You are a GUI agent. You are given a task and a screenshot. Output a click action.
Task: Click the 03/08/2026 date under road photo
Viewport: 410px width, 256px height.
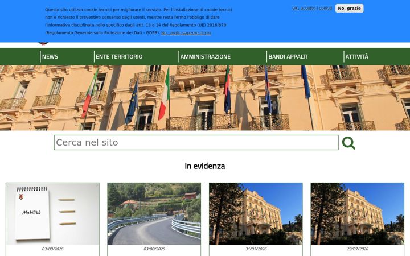click(x=154, y=249)
